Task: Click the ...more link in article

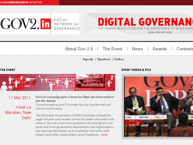Action: pyautogui.click(x=103, y=135)
